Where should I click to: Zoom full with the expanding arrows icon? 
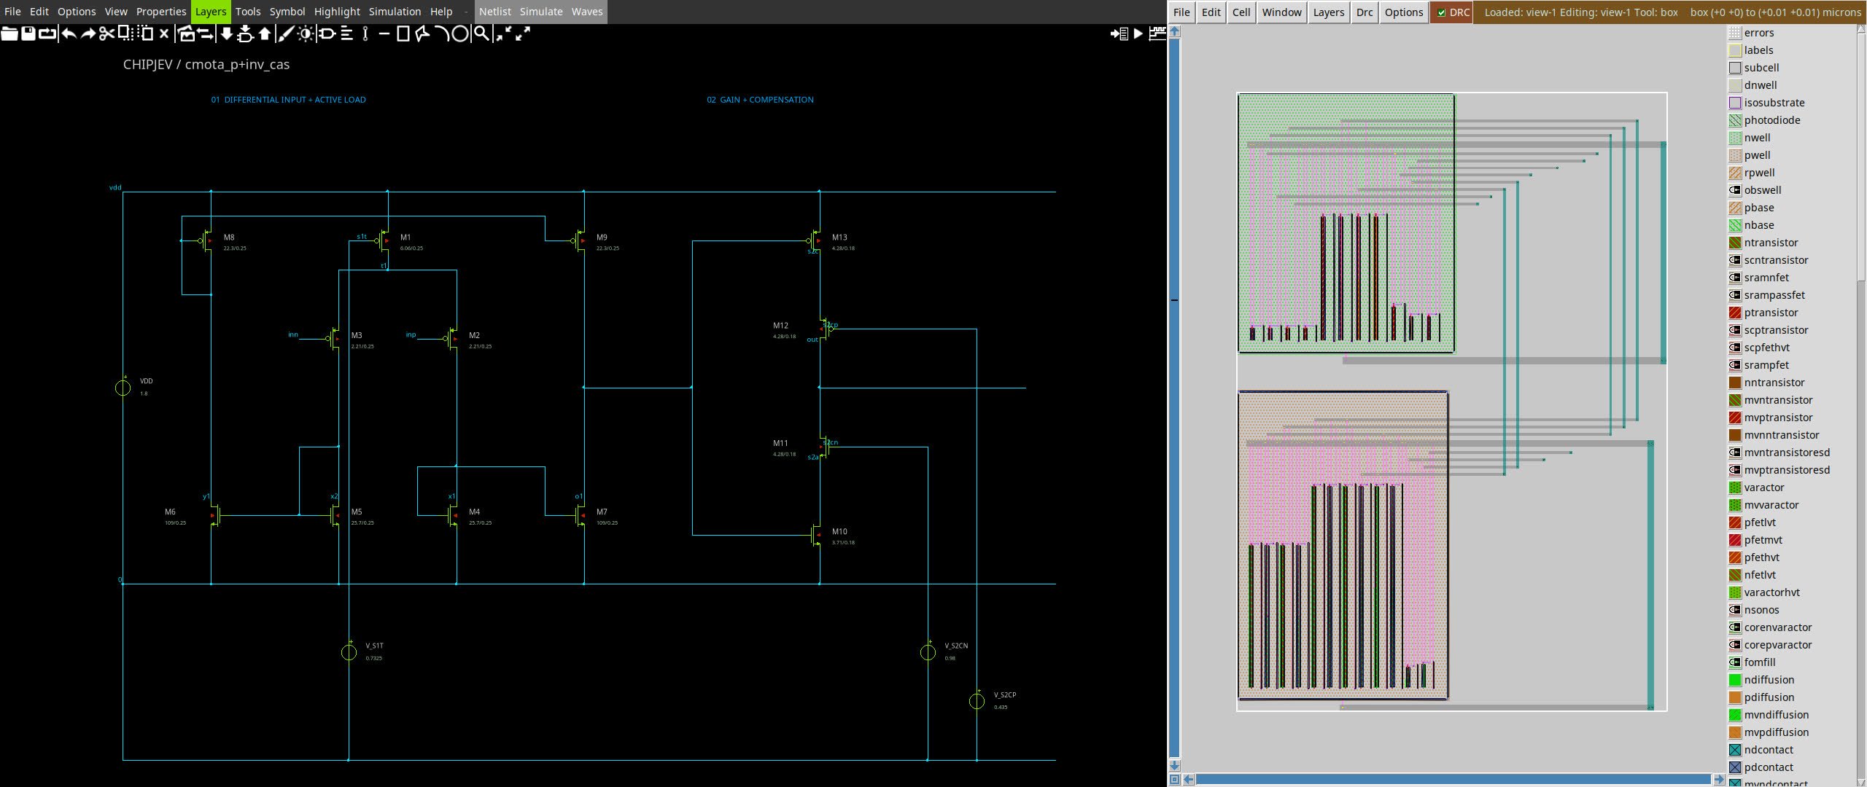522,34
